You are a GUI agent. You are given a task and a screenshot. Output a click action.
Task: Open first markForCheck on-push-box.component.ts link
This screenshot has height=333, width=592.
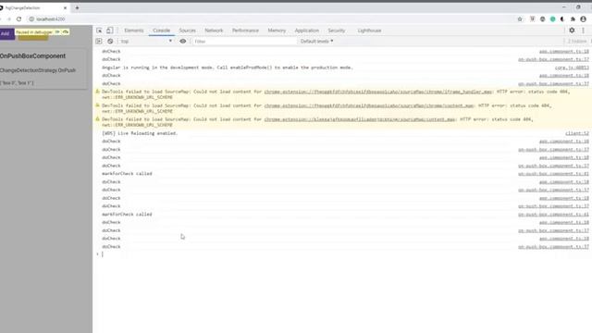553,174
